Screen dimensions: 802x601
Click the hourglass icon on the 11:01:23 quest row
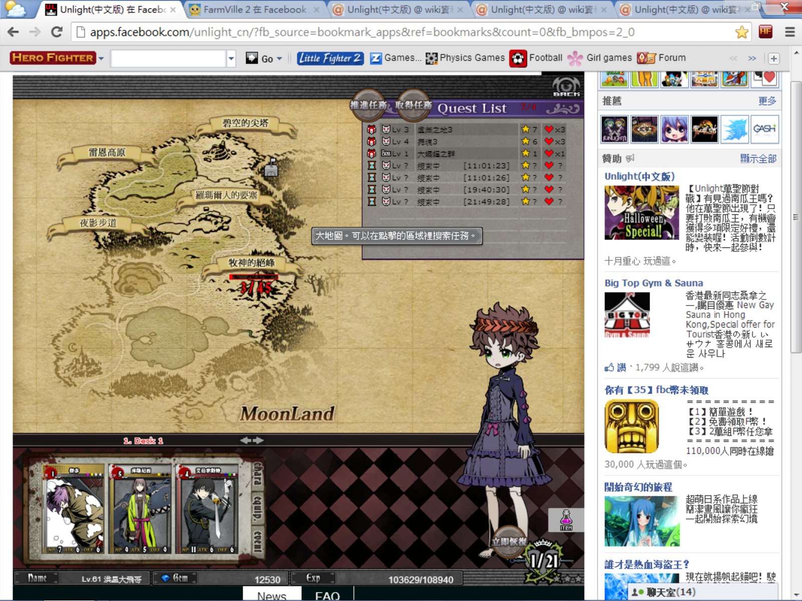tap(371, 165)
